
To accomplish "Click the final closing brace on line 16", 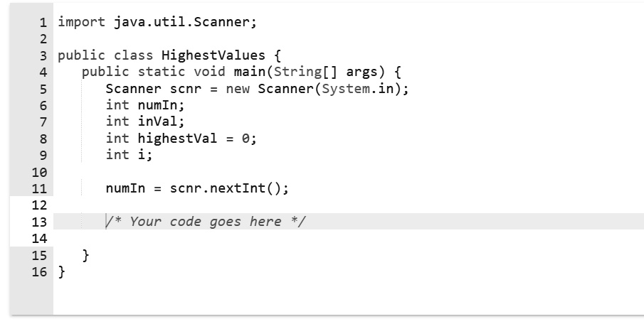I will (x=62, y=271).
